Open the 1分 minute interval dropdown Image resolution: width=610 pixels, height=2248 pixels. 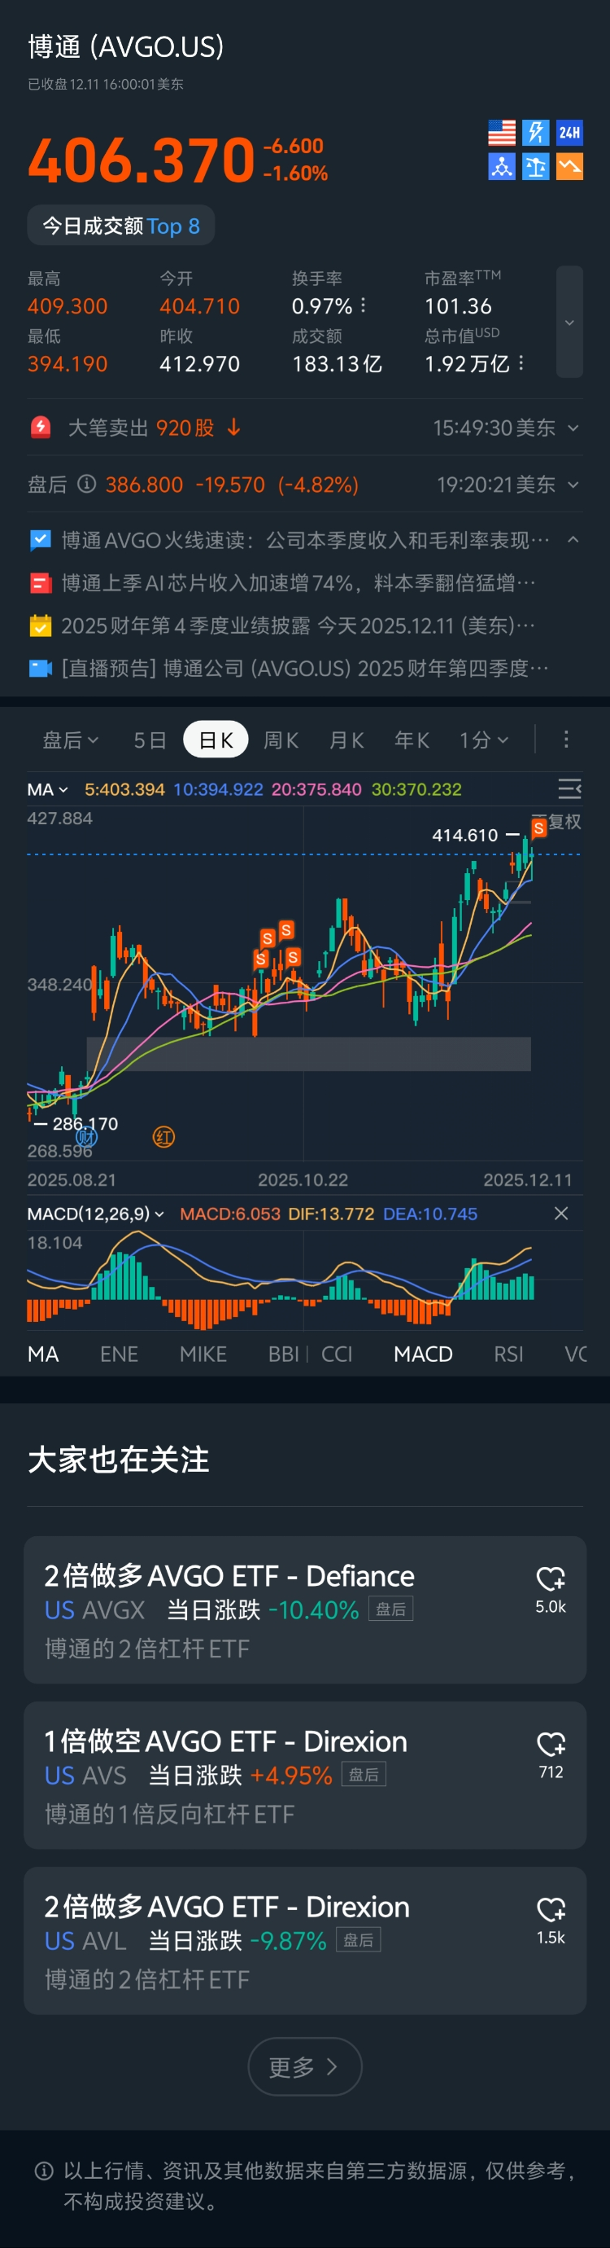[x=484, y=740]
